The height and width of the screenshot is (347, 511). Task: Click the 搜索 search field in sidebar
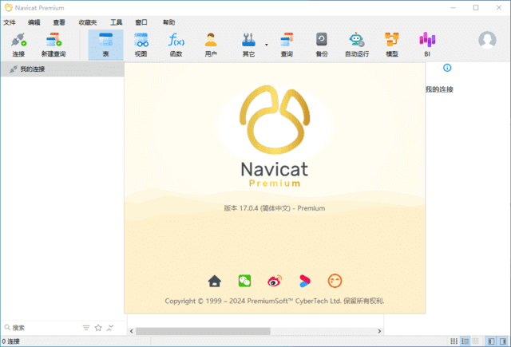point(40,328)
